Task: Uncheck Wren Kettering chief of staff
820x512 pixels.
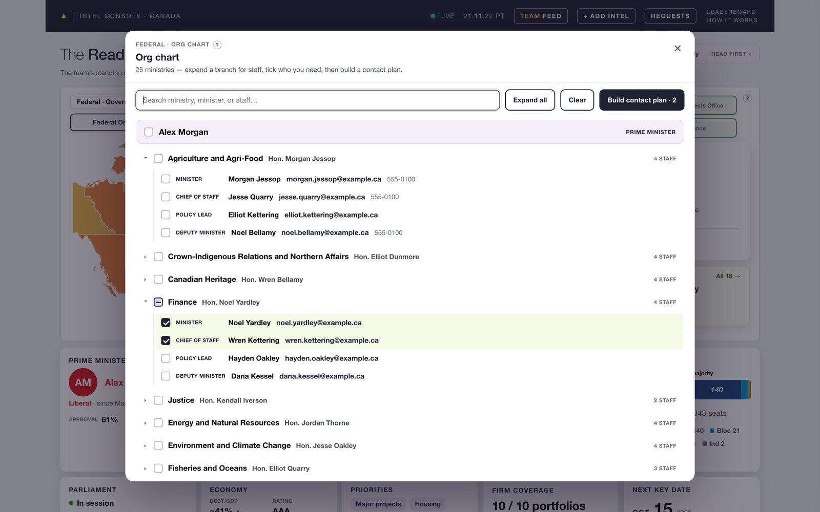Action: (x=166, y=340)
